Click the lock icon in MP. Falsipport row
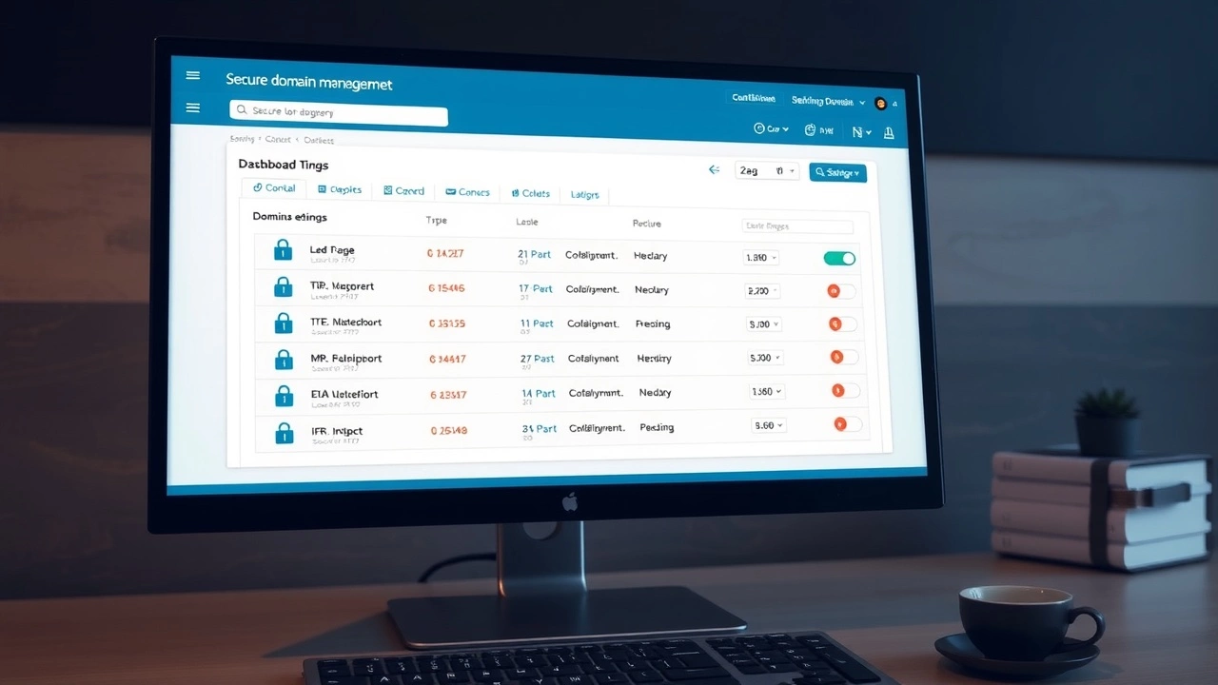Image resolution: width=1218 pixels, height=685 pixels. click(284, 360)
